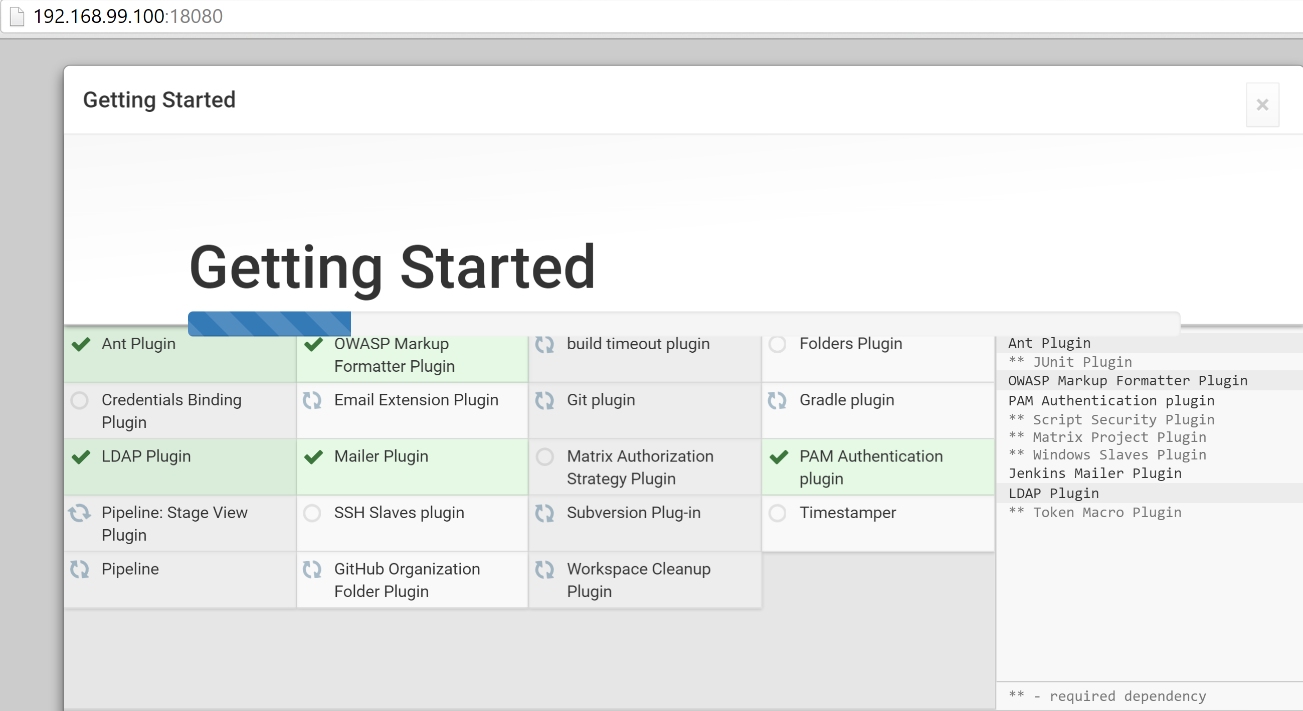Click the empty circle next to Credentials Binding Plugin
Viewport: 1303px width, 711px height.
point(79,400)
